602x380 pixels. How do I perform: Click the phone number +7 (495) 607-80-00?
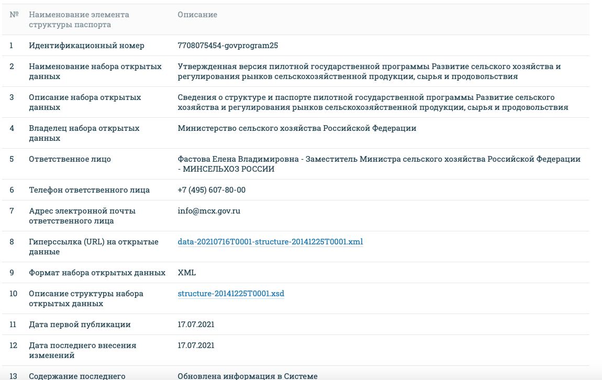click(211, 190)
